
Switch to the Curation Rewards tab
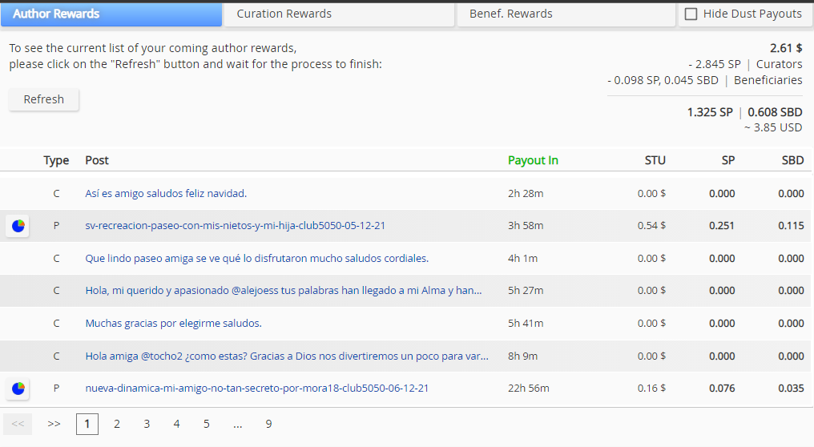[x=339, y=14]
